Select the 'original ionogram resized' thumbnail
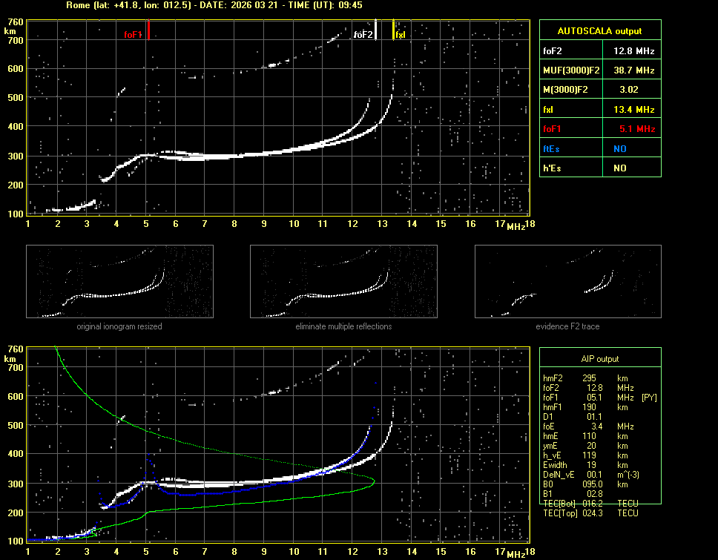This screenshot has height=560, width=718. [119, 282]
